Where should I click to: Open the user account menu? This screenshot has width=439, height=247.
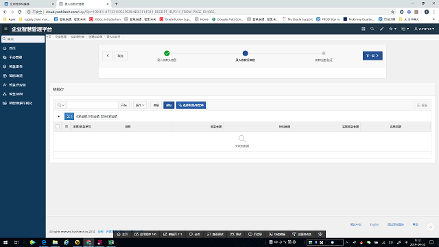pos(424,29)
